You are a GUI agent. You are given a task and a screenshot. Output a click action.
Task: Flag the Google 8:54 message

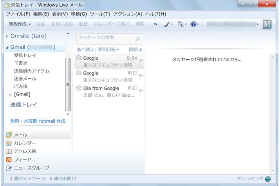(x=141, y=61)
